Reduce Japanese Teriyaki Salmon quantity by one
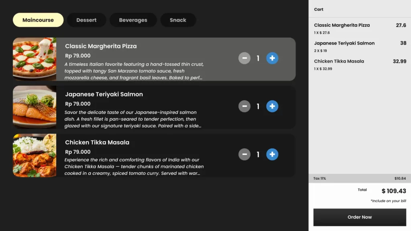This screenshot has width=411, height=231. (244, 106)
